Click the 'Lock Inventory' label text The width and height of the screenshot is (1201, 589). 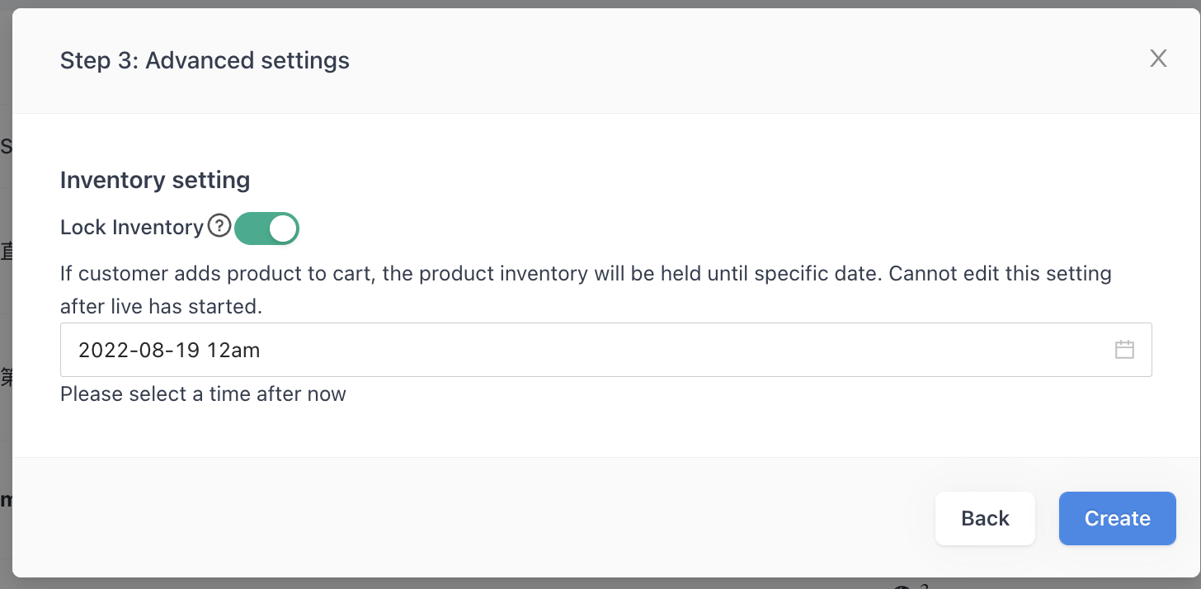[x=132, y=227]
